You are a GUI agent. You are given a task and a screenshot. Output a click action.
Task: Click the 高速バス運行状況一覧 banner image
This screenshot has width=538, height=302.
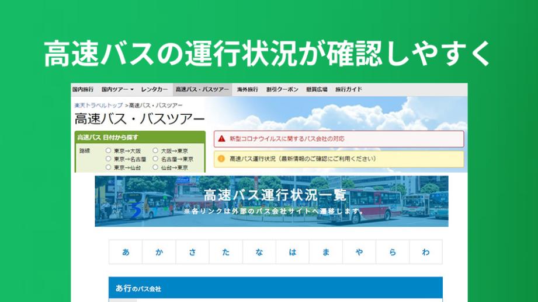pyautogui.click(x=272, y=201)
